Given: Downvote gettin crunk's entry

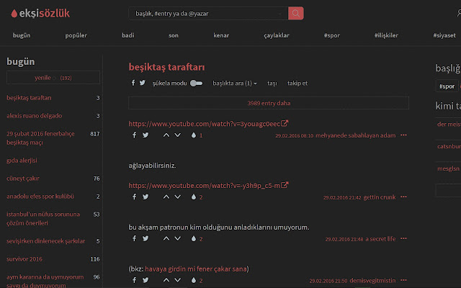Looking at the screenshot, I should pyautogui.click(x=178, y=197).
